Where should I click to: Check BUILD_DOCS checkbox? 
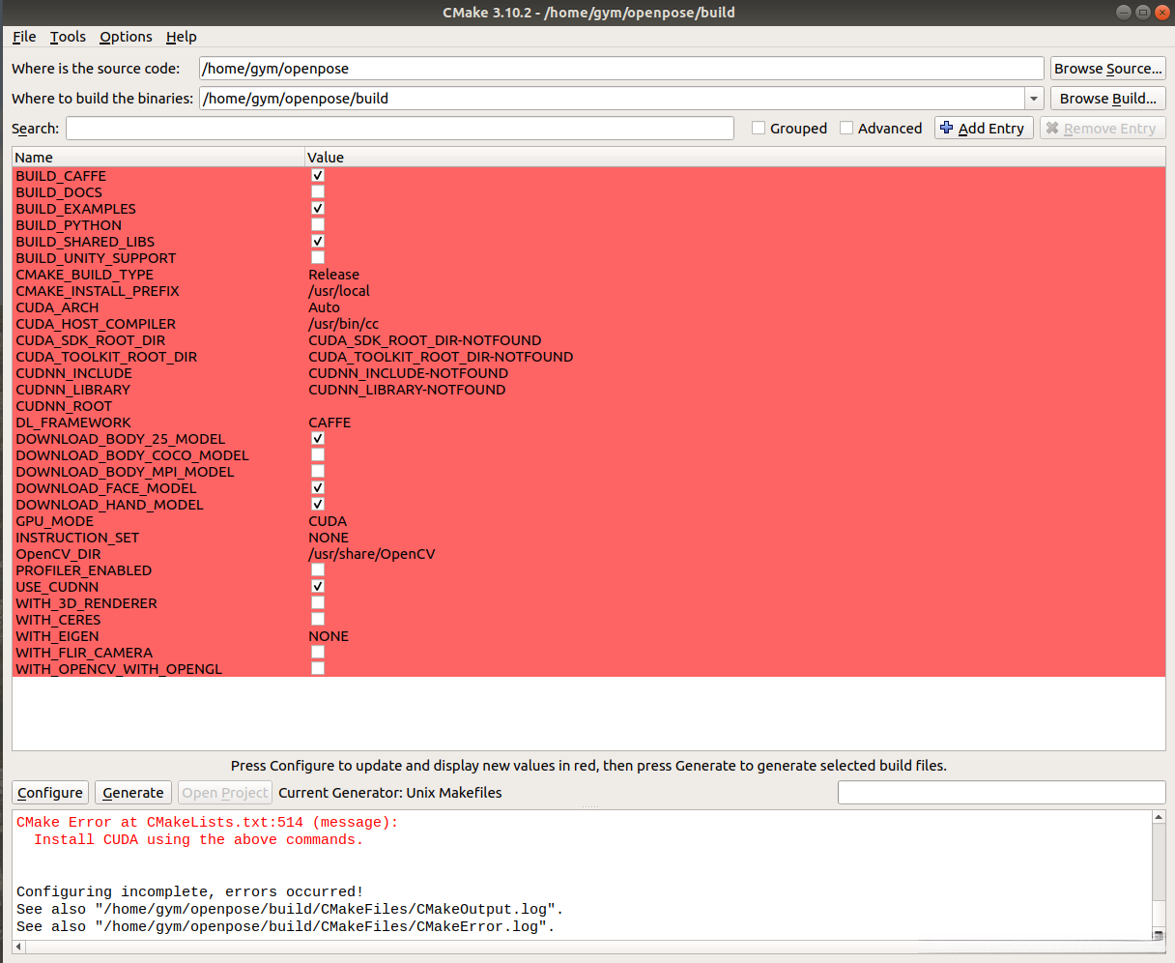click(x=317, y=192)
